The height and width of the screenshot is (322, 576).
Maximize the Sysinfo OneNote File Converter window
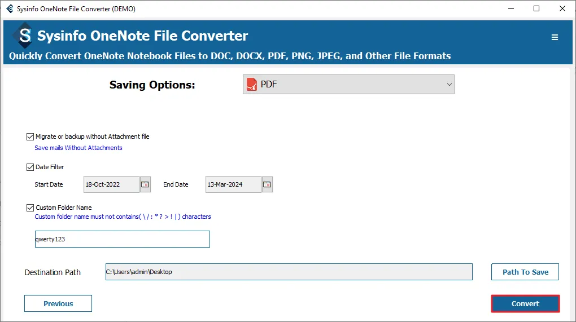[x=536, y=8]
